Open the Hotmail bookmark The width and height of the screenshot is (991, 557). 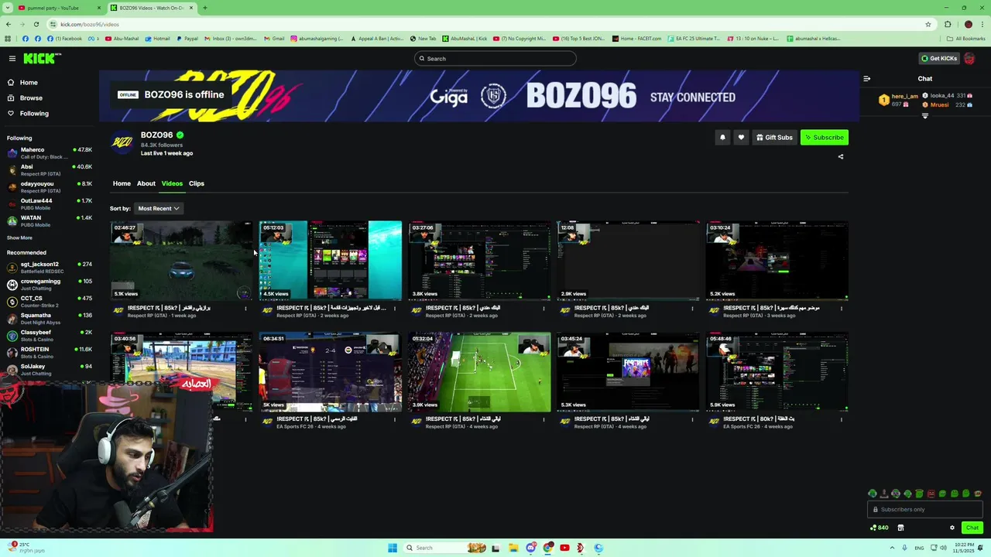(157, 38)
